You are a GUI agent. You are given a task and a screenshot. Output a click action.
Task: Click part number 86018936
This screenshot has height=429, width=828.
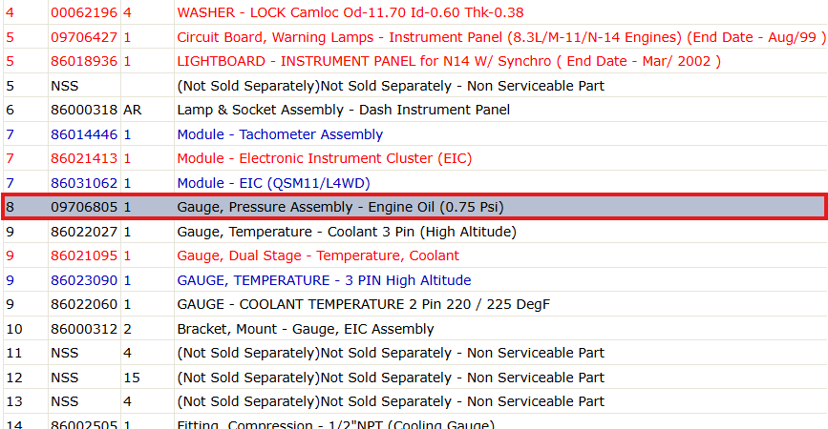tap(84, 61)
